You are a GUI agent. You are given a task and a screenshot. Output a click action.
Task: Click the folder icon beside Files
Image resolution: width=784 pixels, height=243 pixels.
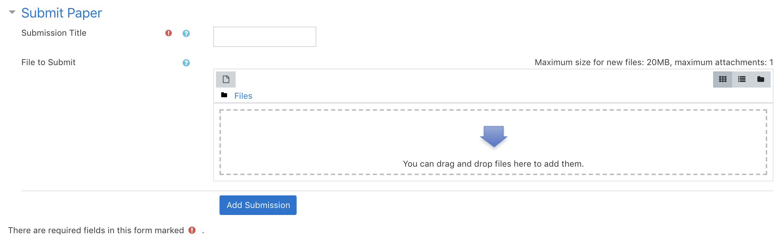click(224, 95)
